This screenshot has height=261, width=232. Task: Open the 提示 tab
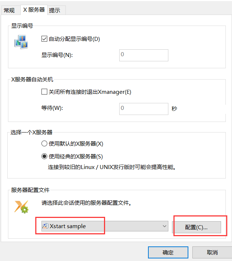pos(55,11)
